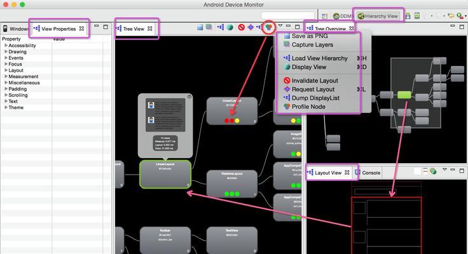
Task: Click Layout View lines toolbar icon
Action: (425, 171)
